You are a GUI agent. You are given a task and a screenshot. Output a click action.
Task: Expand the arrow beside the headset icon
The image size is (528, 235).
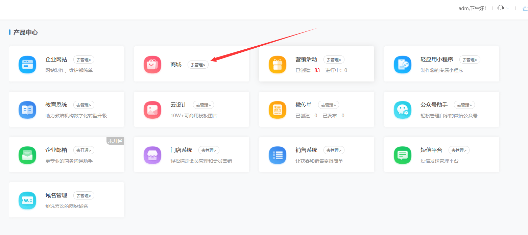tap(507, 8)
